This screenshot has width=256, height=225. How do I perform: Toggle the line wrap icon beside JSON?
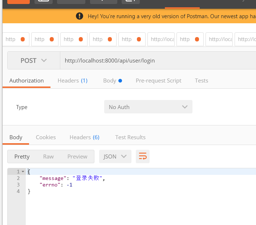143,156
